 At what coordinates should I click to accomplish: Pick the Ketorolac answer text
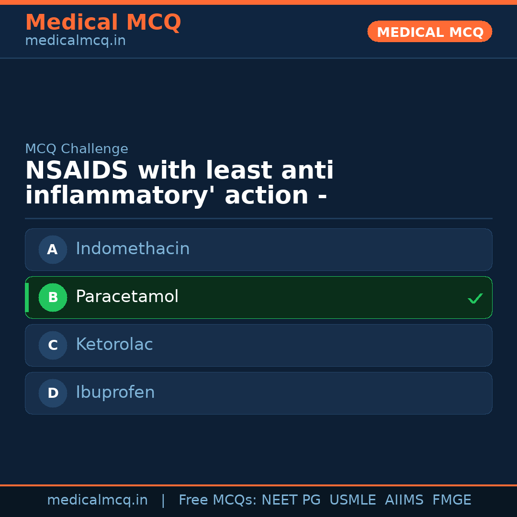tap(114, 345)
